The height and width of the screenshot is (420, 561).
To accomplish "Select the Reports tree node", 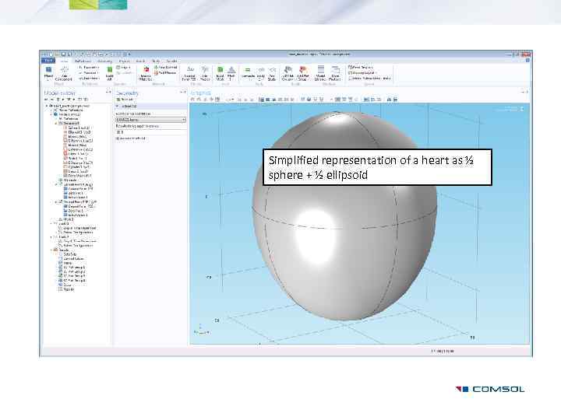I will [66, 289].
